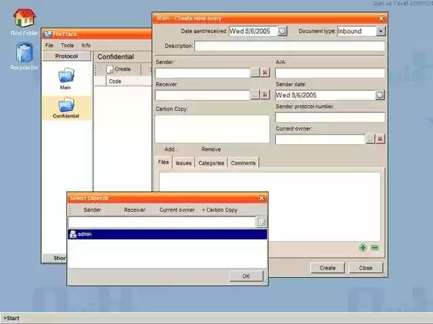The height and width of the screenshot is (324, 433).
Task: Open calendar picker for Sender date
Action: tap(380, 95)
